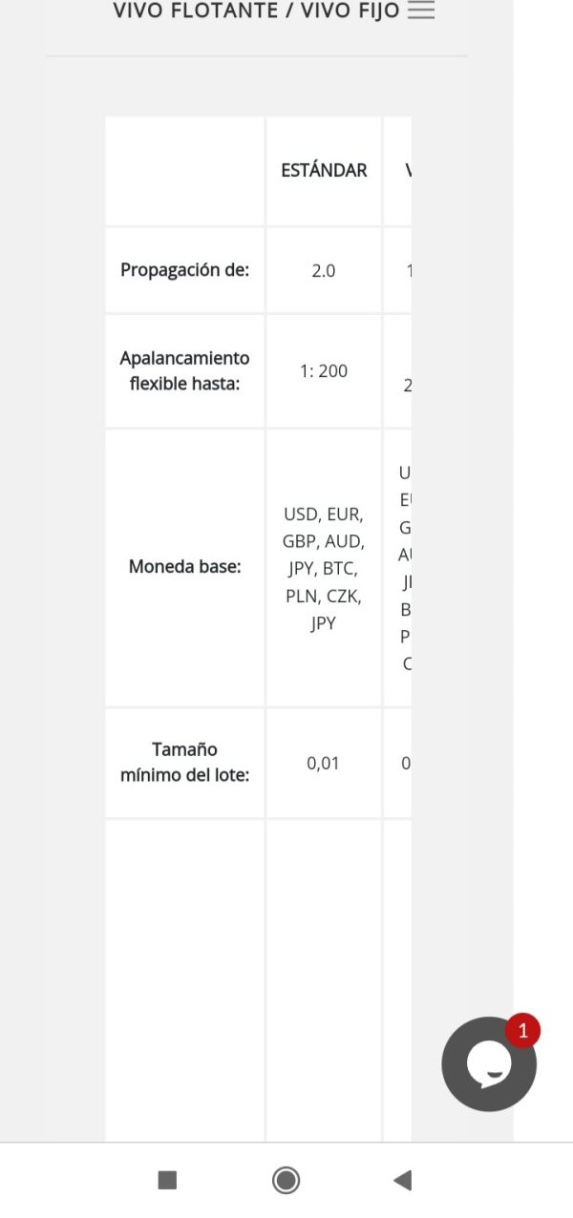Click the empty cell below 0,01
This screenshot has height=1218, width=573.
point(324,978)
